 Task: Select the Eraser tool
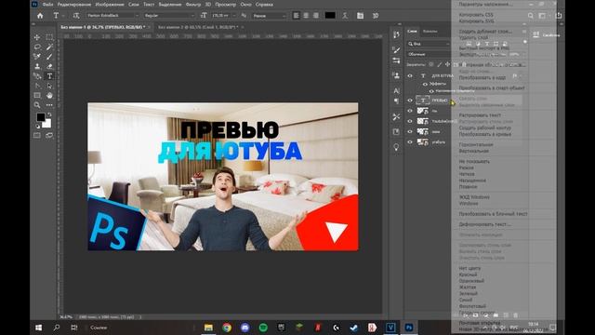coord(49,66)
